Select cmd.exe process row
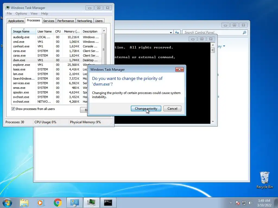The height and width of the screenshot is (208, 278). tap(56, 42)
